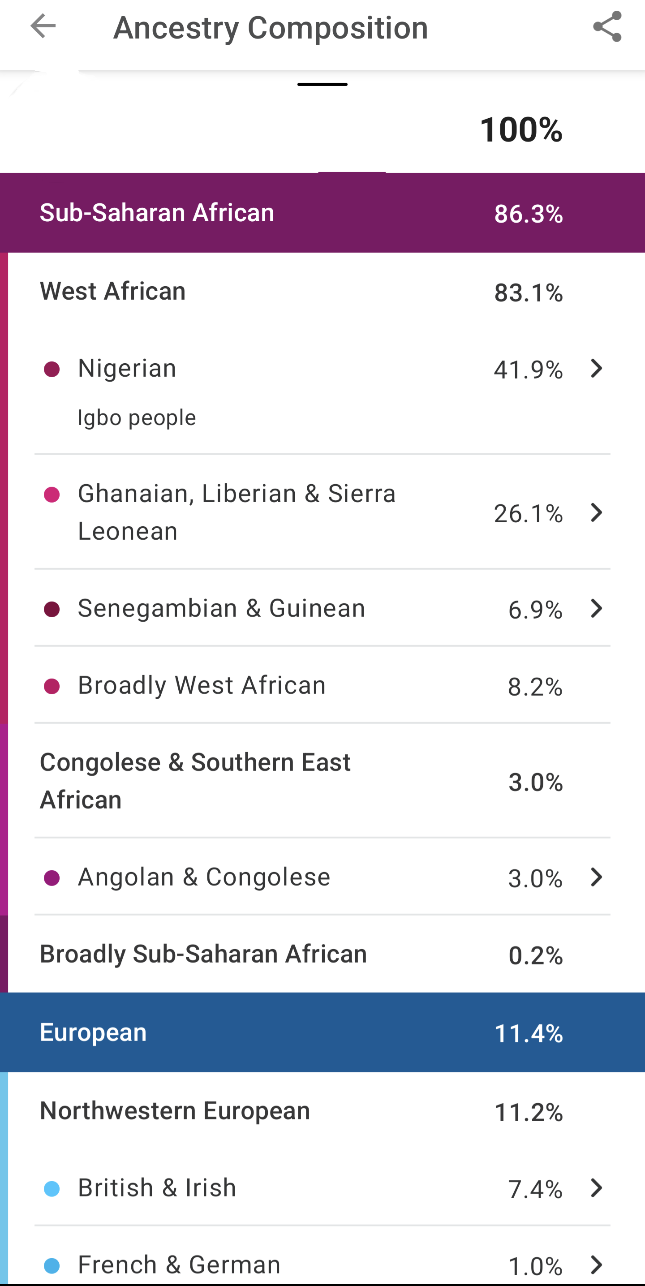Open British & Irish details arrow
Image resolution: width=645 pixels, height=1286 pixels.
(x=596, y=1188)
